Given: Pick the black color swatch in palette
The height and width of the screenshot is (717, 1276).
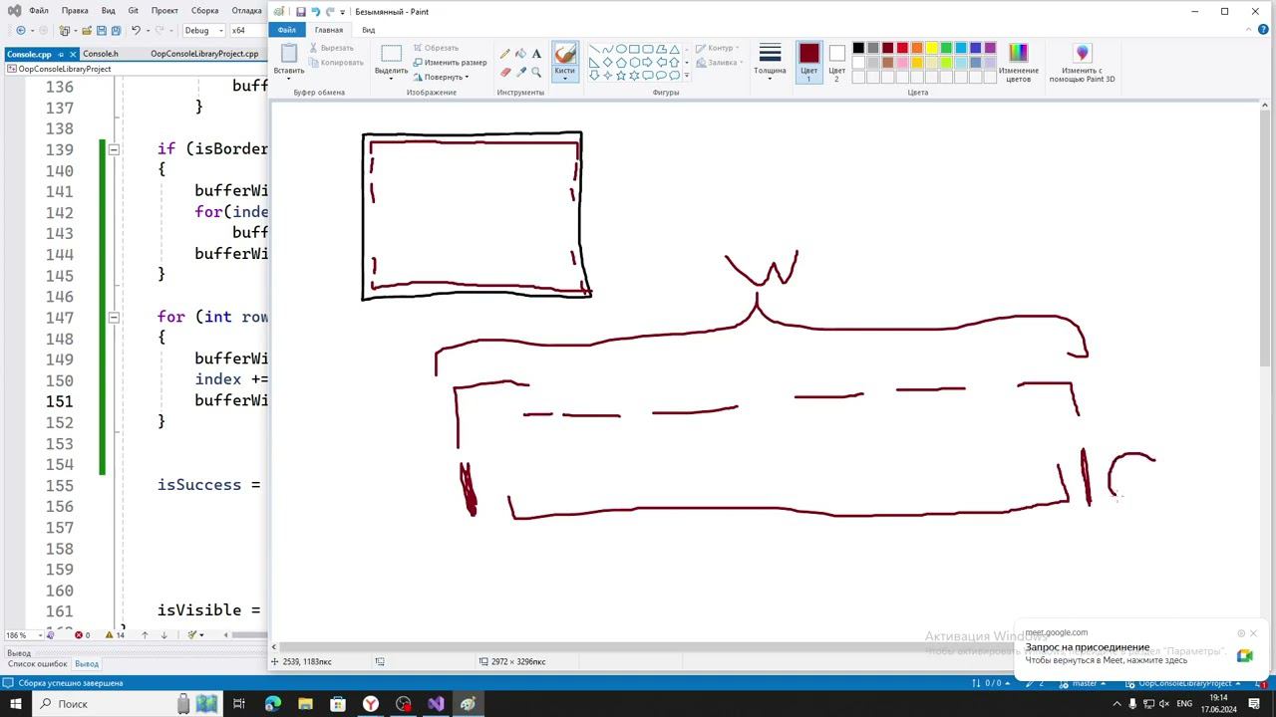Looking at the screenshot, I should (858, 48).
